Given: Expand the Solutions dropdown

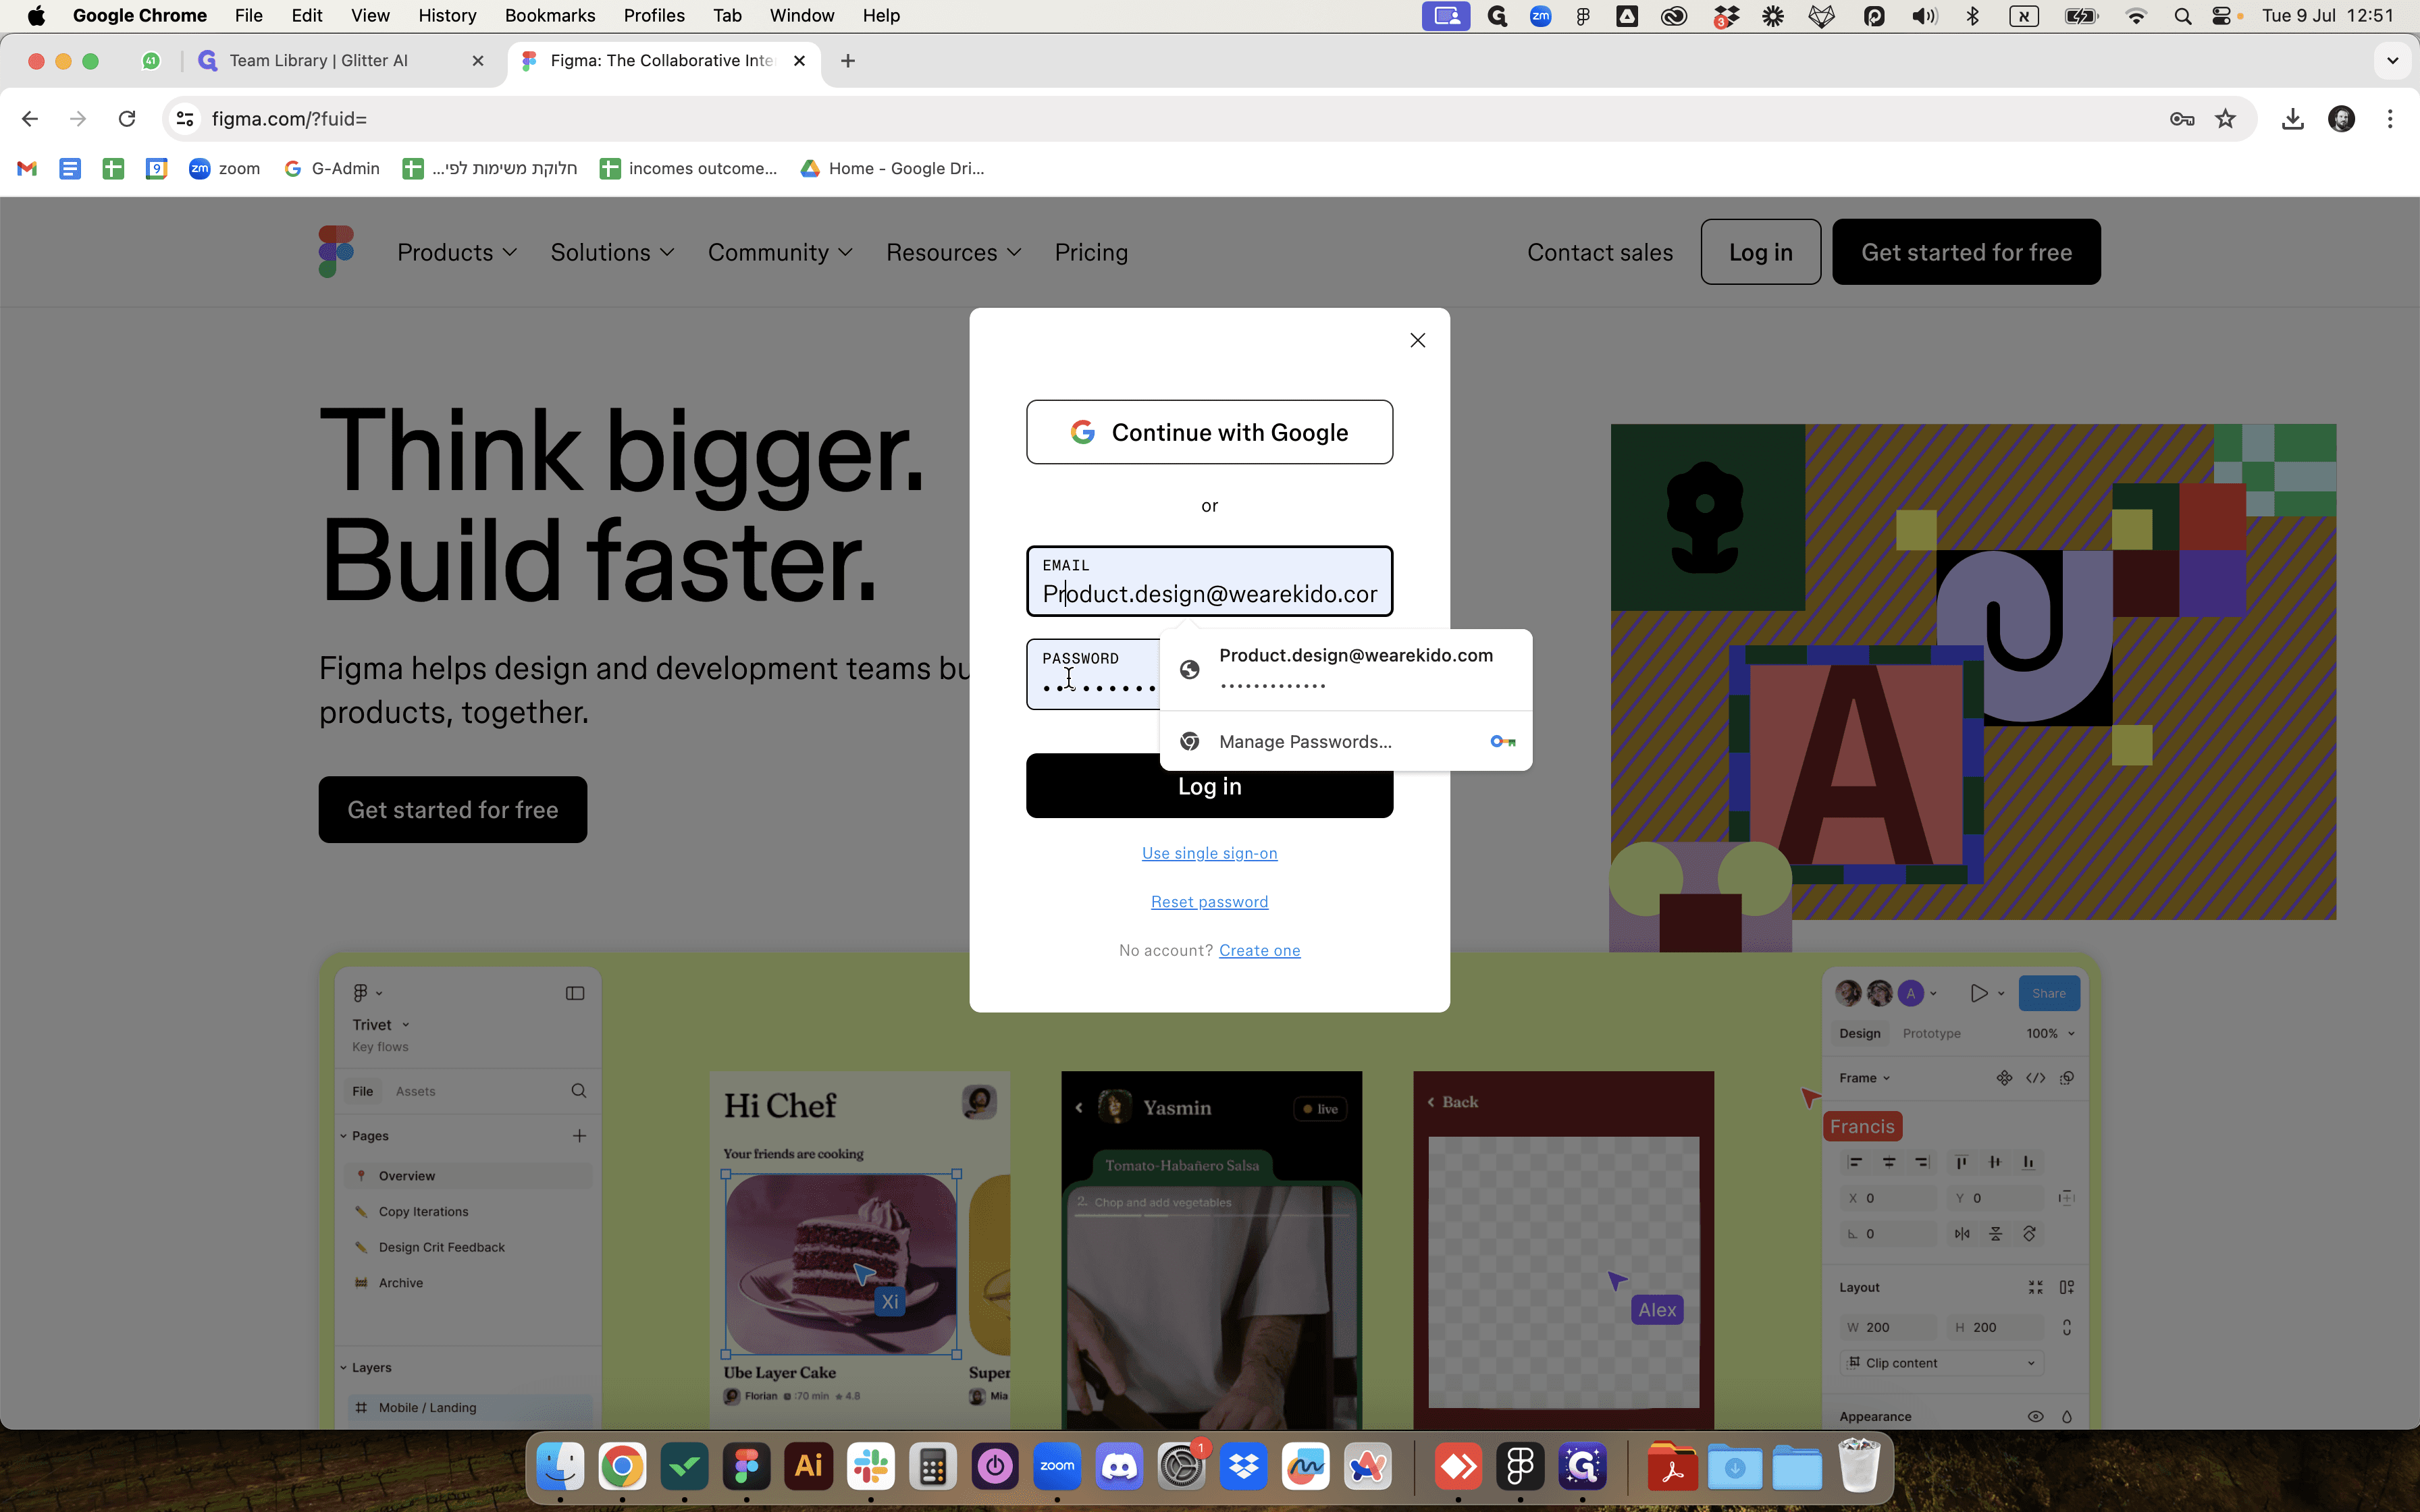Looking at the screenshot, I should (x=612, y=252).
